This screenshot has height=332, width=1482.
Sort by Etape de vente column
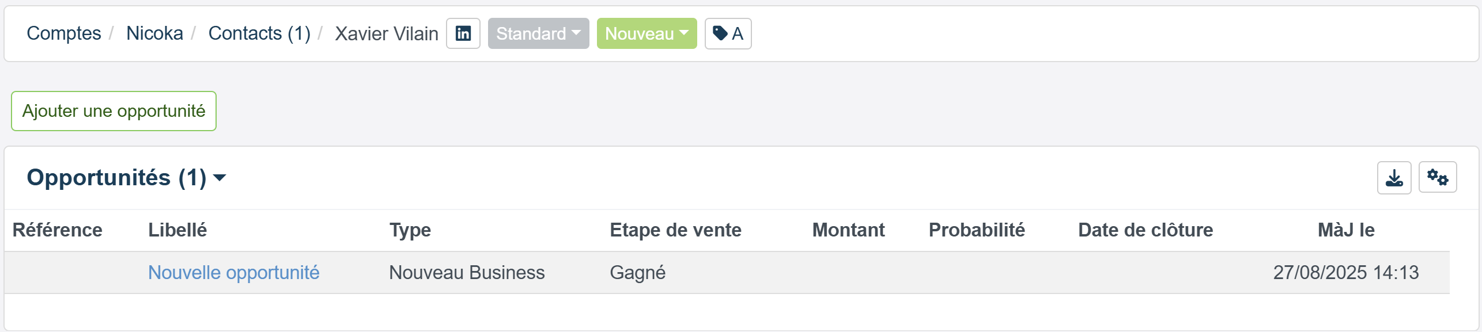(x=675, y=230)
